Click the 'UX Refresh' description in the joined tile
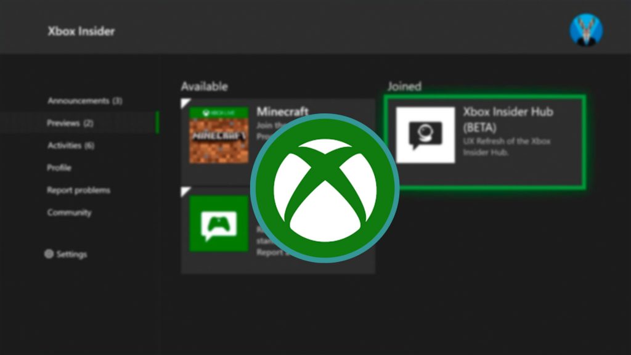 pyautogui.click(x=507, y=147)
